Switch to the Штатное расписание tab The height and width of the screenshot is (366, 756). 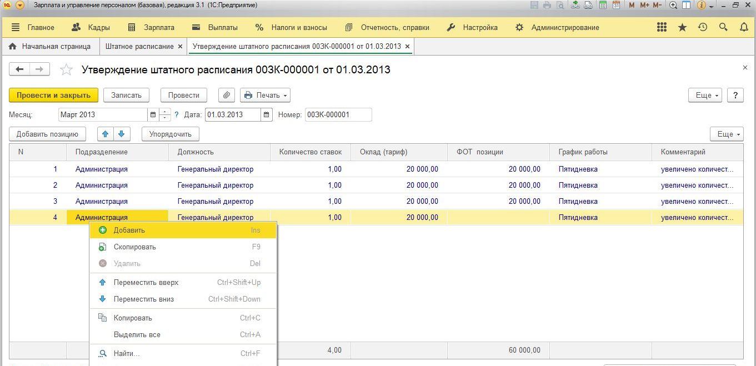[x=139, y=47]
